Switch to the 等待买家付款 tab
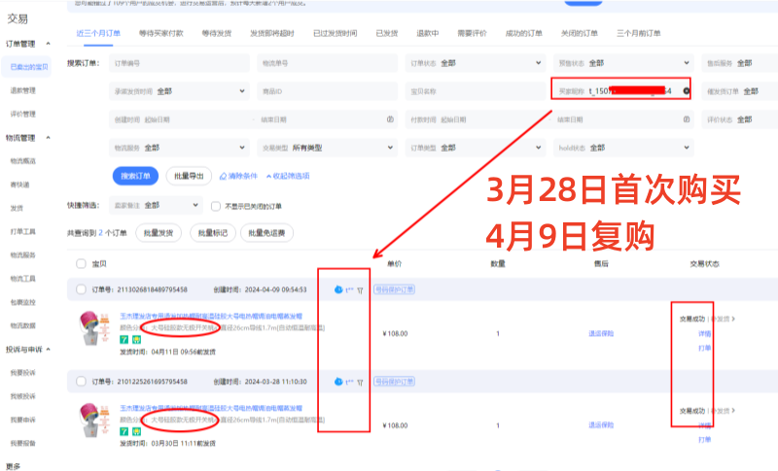 point(160,33)
